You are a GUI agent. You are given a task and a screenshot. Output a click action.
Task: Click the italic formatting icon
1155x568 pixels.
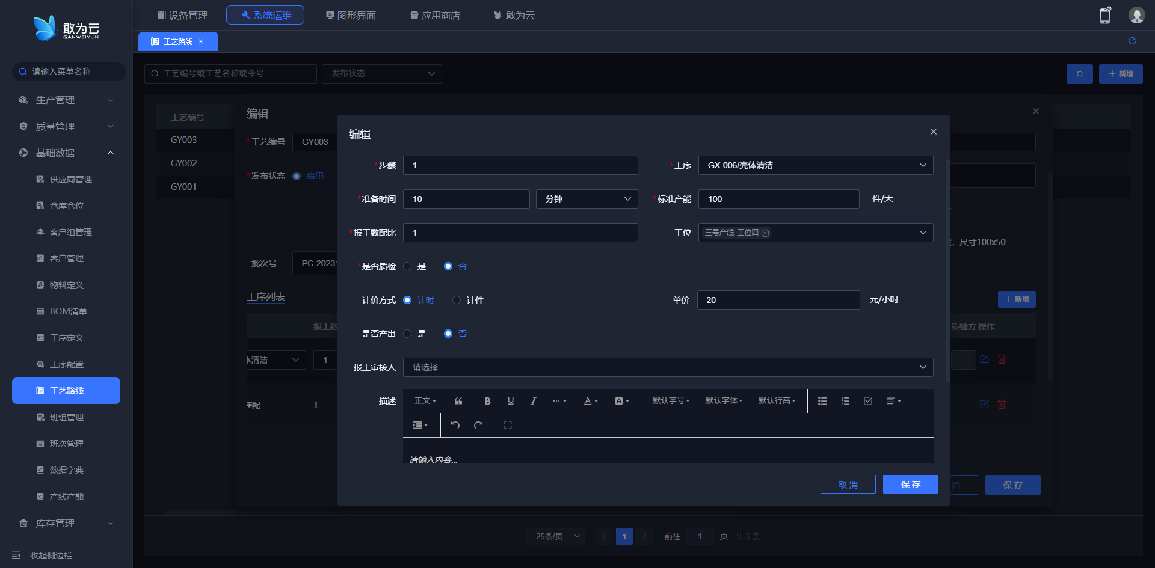533,401
